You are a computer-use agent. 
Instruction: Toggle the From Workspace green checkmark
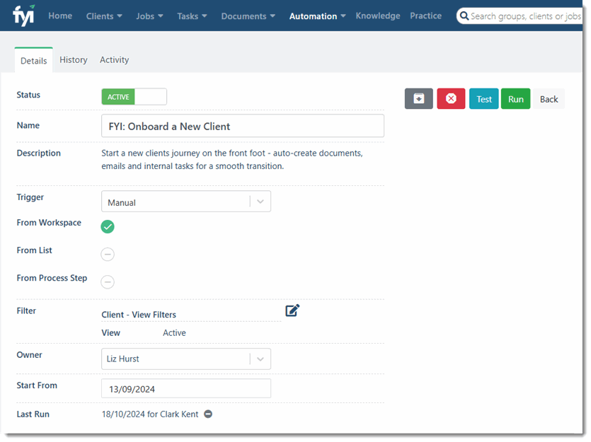click(x=108, y=226)
